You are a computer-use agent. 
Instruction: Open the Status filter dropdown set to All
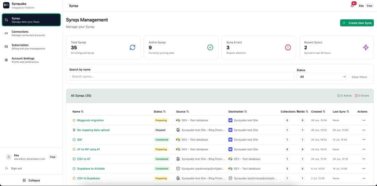(x=321, y=77)
